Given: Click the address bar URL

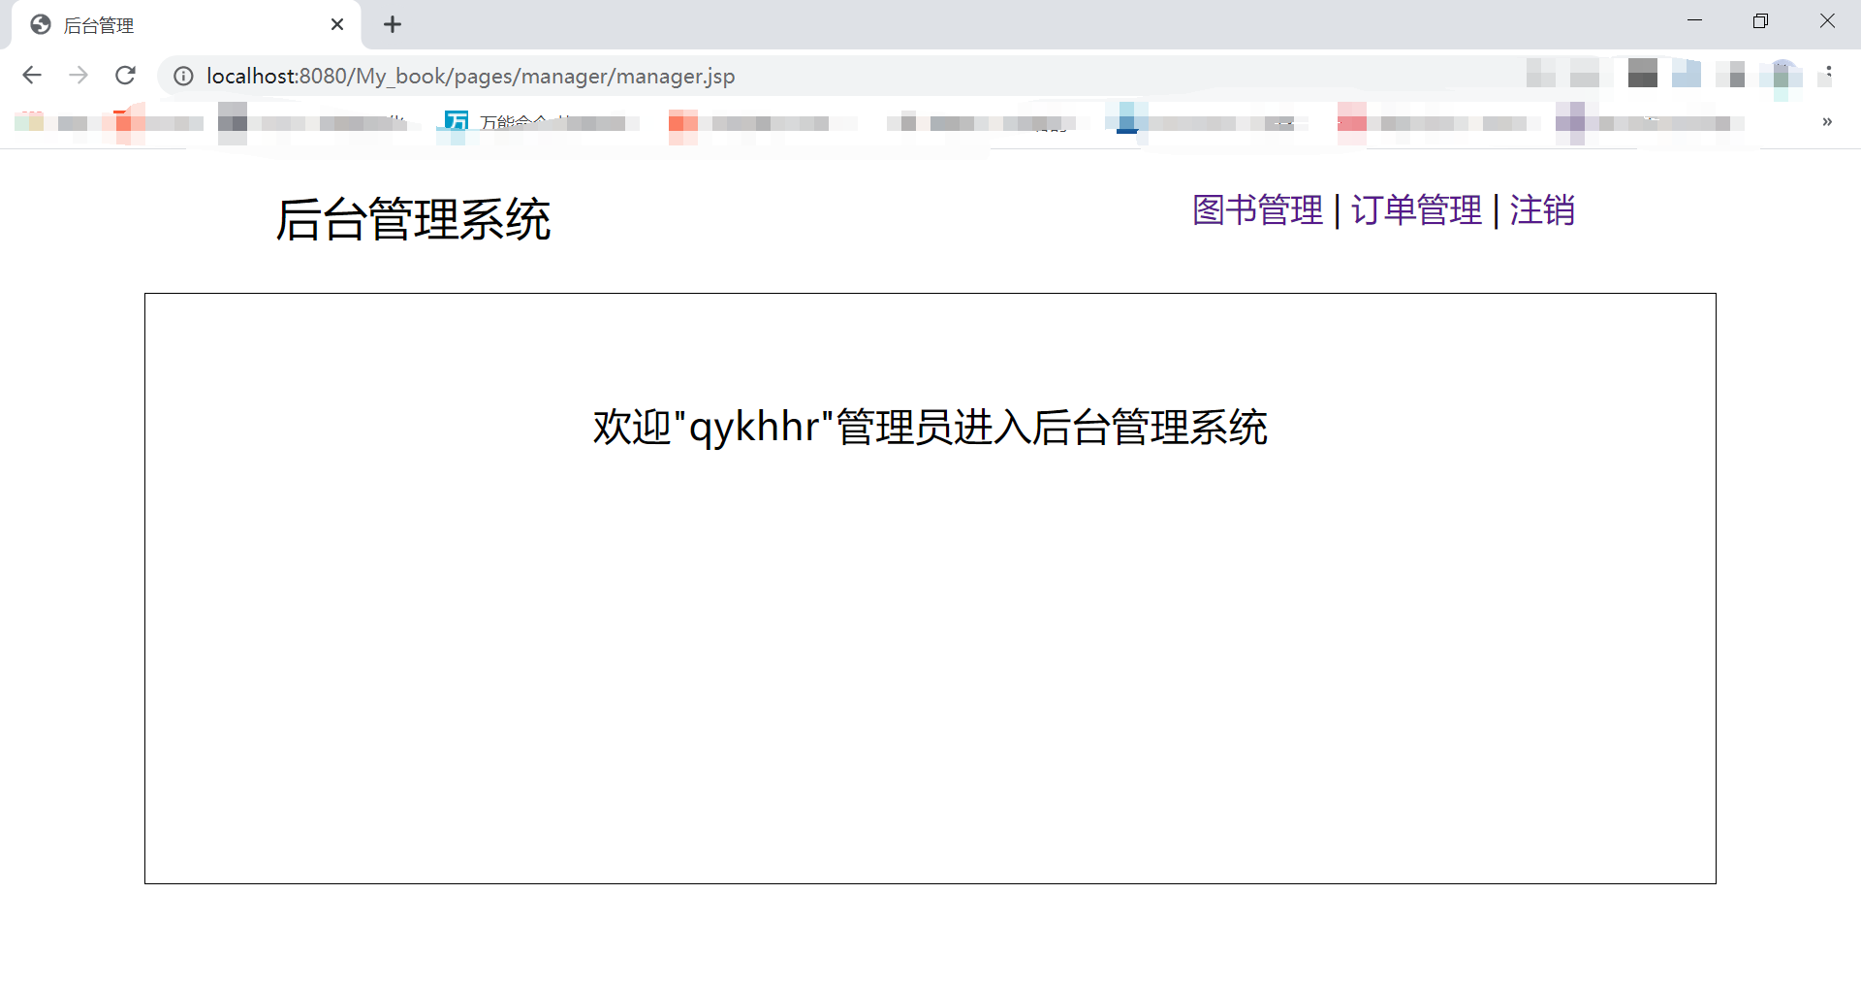Looking at the screenshot, I should [470, 76].
